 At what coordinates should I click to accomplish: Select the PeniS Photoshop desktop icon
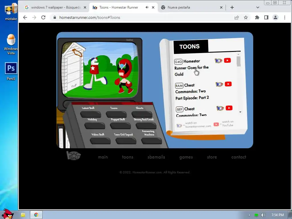(x=11, y=72)
